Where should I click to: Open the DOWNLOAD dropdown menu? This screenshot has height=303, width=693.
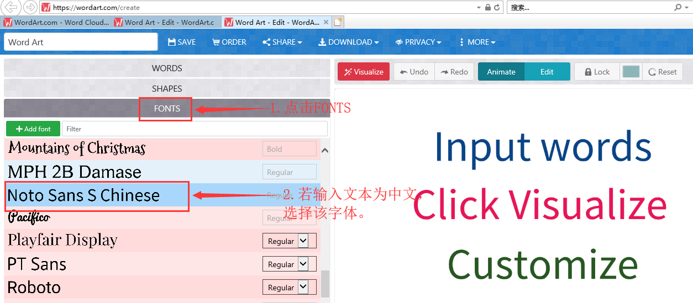[x=348, y=42]
